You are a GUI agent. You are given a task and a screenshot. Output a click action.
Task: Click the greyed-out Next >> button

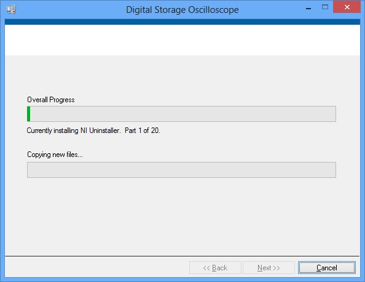[x=269, y=268]
